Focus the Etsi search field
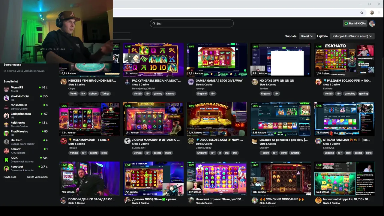This screenshot has width=384, height=216. pos(192,23)
